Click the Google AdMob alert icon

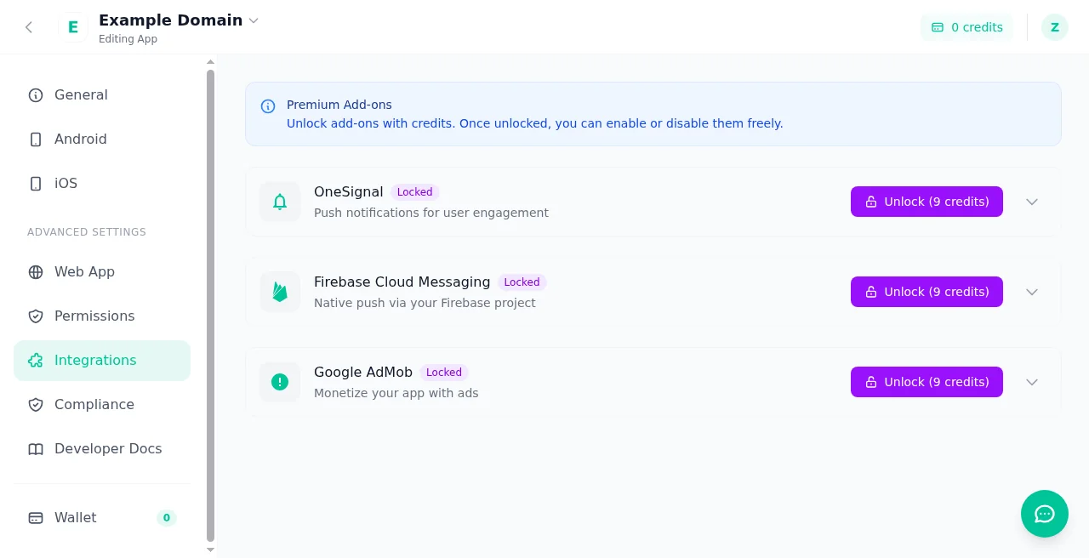280,382
